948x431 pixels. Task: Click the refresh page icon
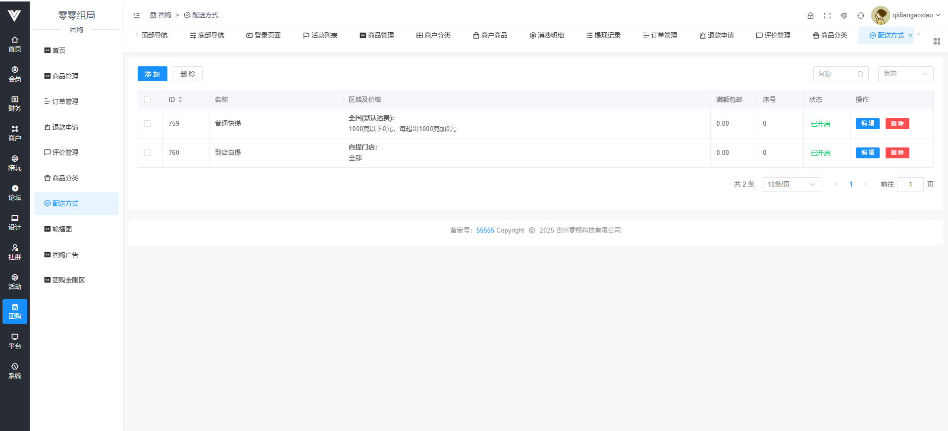point(861,15)
